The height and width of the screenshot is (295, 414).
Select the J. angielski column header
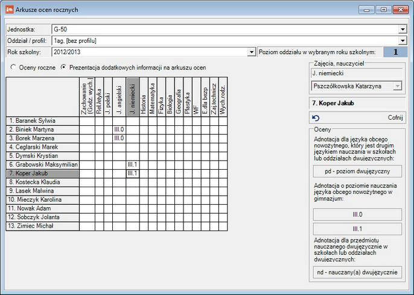[119, 97]
